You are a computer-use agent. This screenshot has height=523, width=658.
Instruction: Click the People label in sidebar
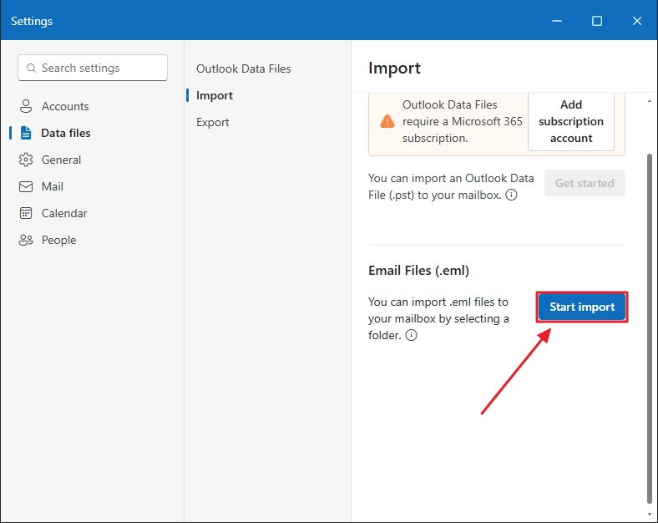point(58,240)
